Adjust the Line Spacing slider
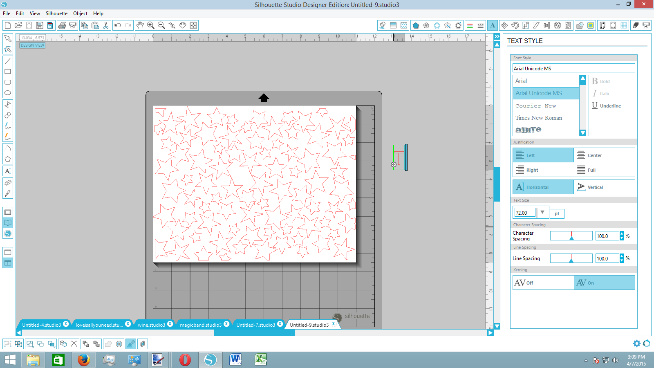 coord(571,258)
